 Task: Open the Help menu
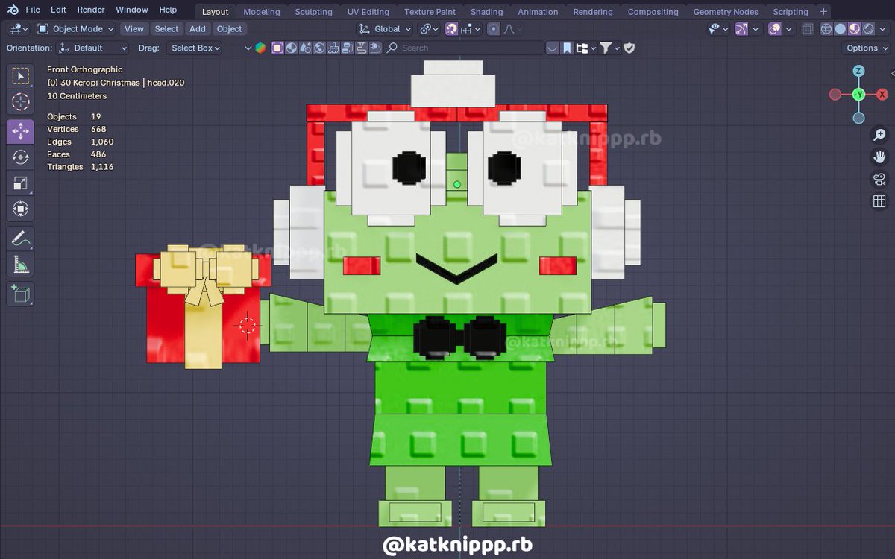pos(169,10)
